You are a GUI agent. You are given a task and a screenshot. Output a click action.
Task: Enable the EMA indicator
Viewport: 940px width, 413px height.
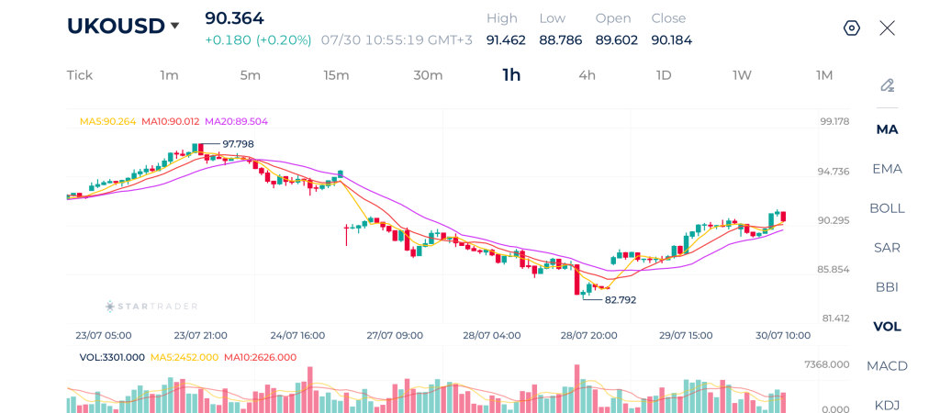[x=888, y=169]
